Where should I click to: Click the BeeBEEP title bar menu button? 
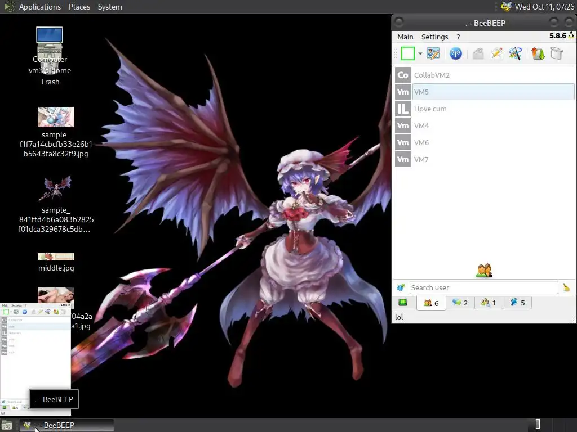pos(399,22)
